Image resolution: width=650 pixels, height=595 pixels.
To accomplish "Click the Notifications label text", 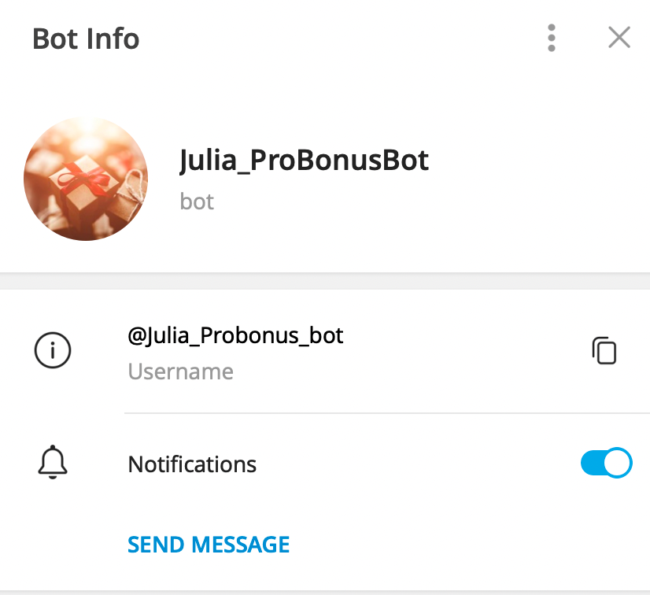I will [192, 464].
